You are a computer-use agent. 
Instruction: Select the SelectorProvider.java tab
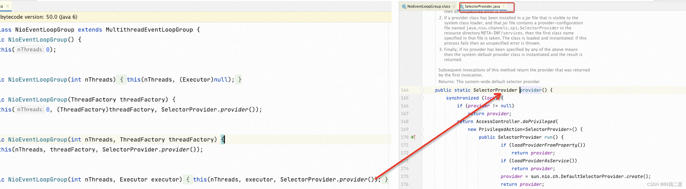pyautogui.click(x=482, y=6)
